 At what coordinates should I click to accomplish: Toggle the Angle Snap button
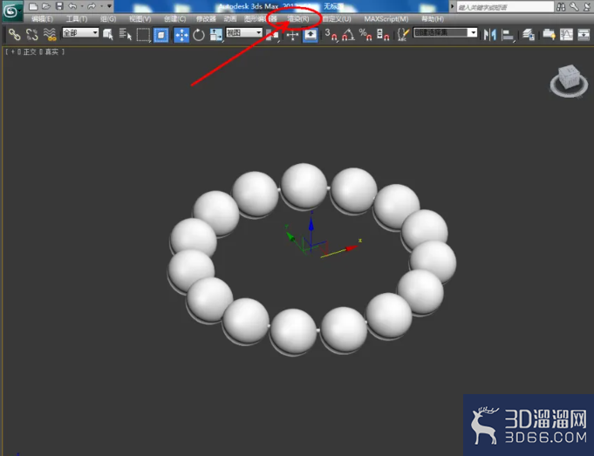coord(348,35)
